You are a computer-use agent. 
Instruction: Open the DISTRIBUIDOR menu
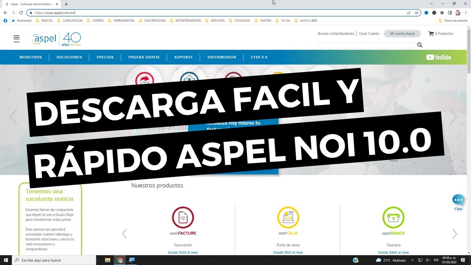coord(222,57)
